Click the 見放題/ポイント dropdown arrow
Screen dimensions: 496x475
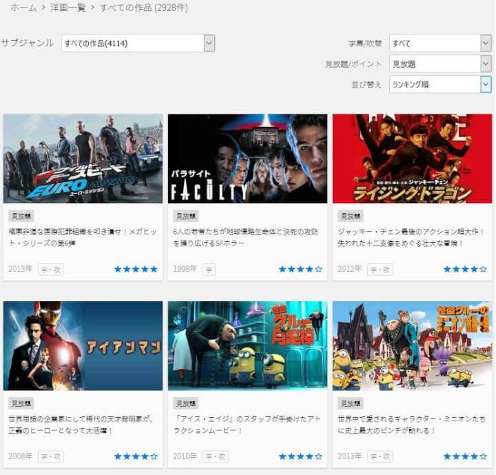(x=486, y=63)
